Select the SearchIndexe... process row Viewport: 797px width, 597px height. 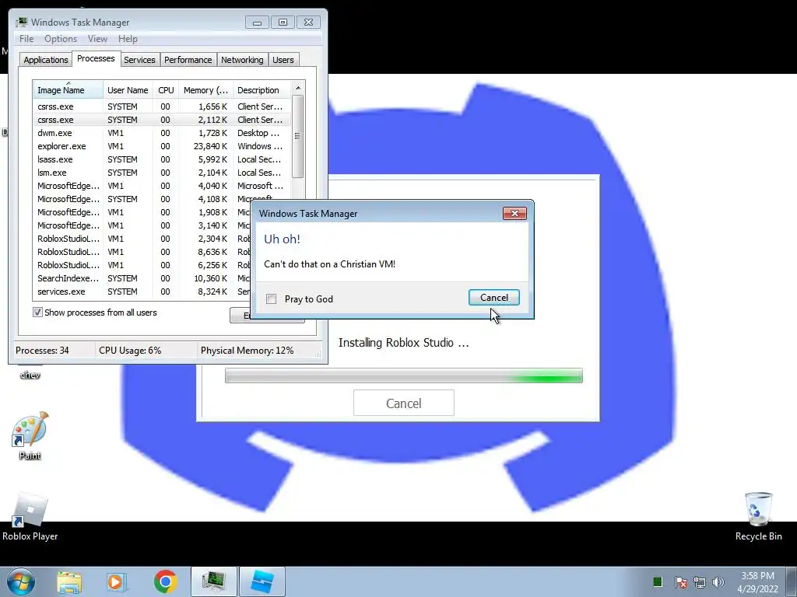(x=142, y=278)
